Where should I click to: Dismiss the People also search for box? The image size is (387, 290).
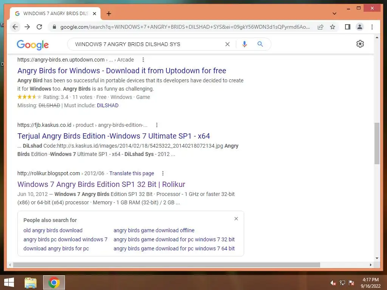236,219
